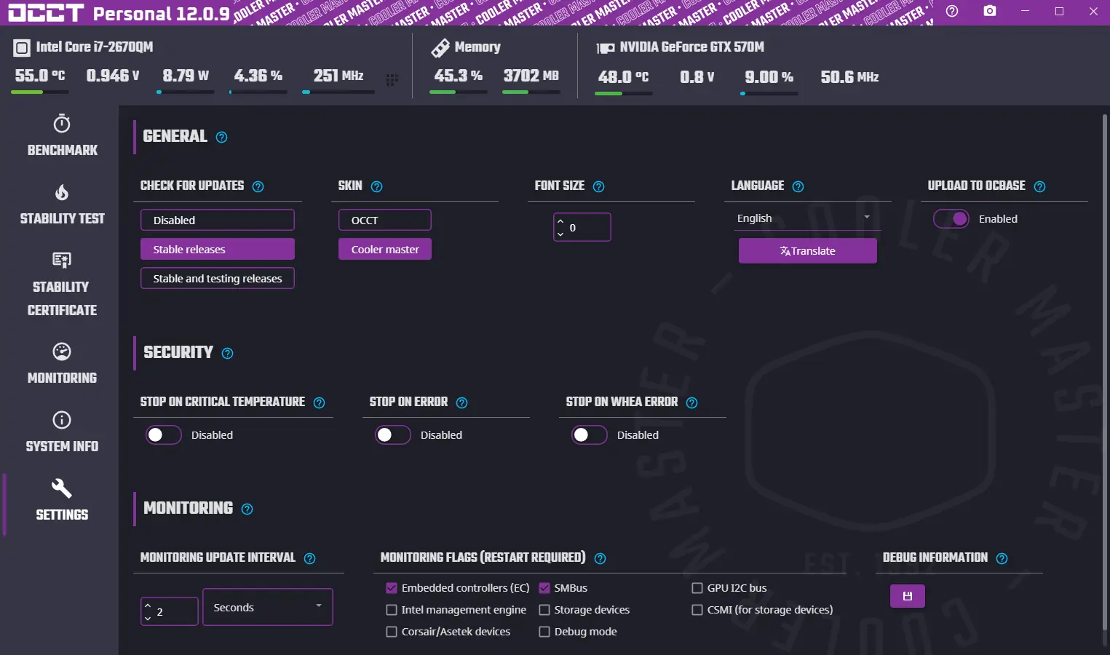The height and width of the screenshot is (655, 1110).
Task: Click the GPU temperature 48.0 °C reading
Action: click(623, 77)
